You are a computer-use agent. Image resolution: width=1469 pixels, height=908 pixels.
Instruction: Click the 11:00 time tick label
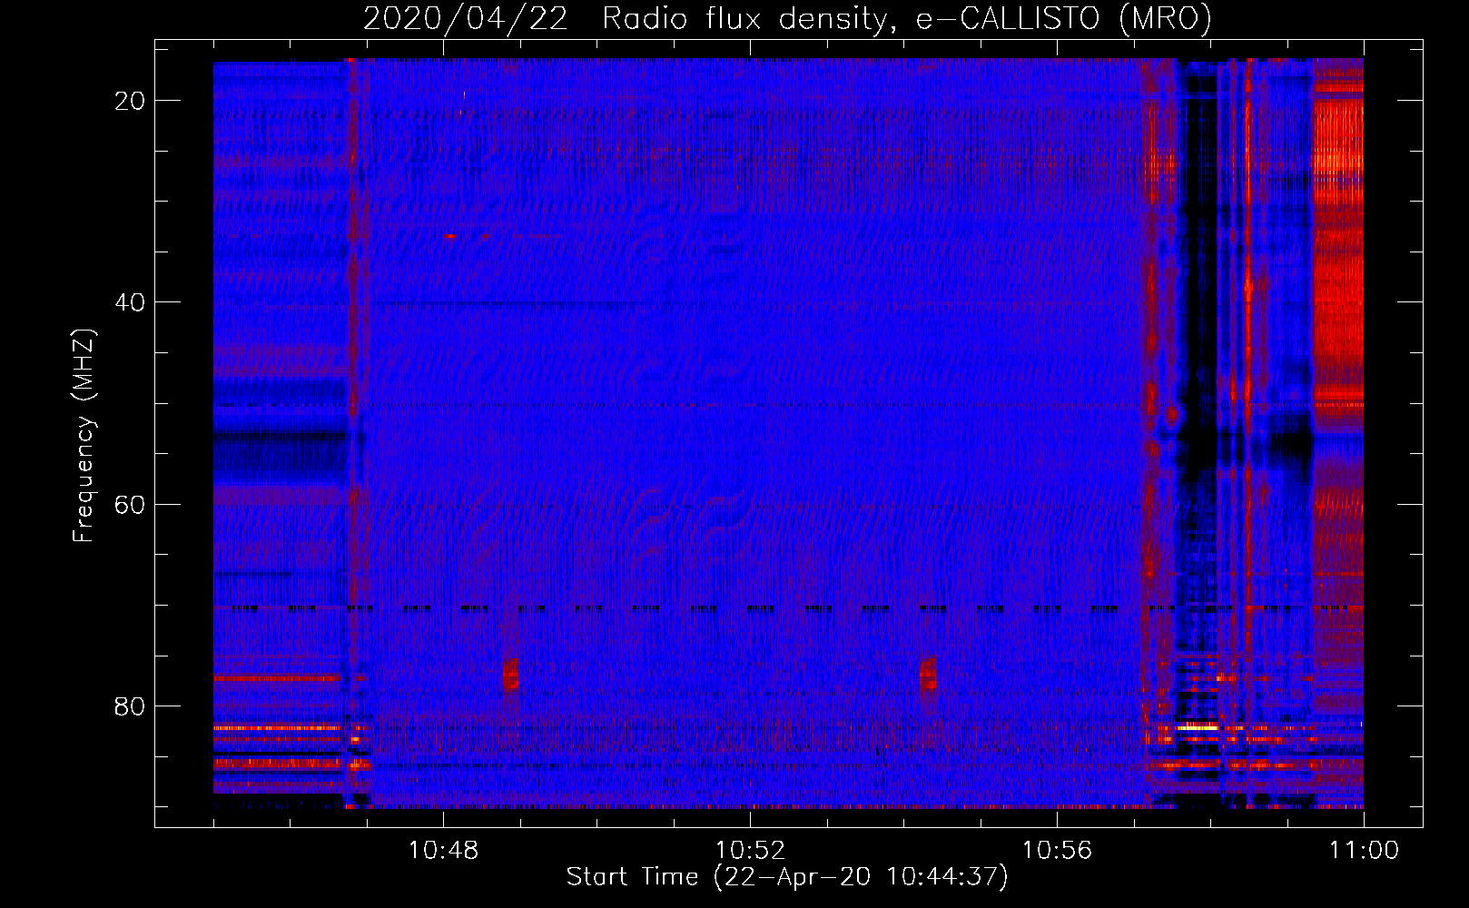pyautogui.click(x=1364, y=851)
